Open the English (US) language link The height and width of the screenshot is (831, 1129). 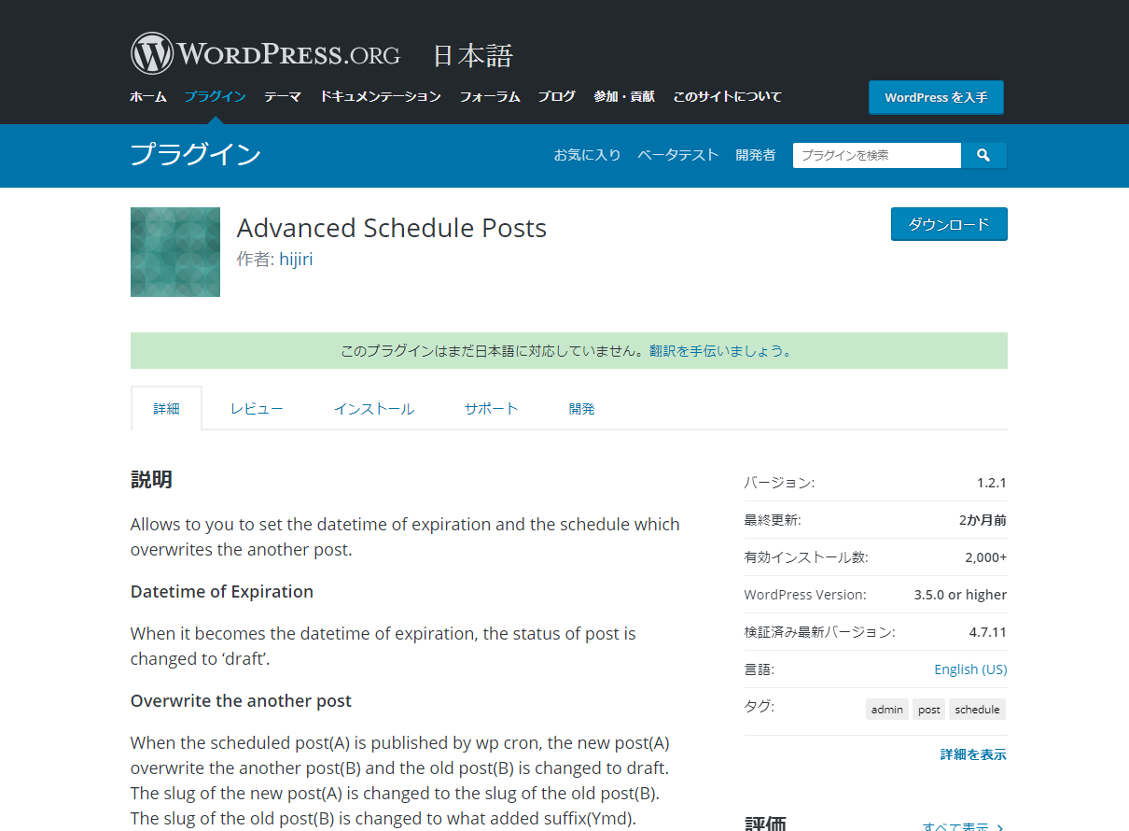(x=970, y=669)
